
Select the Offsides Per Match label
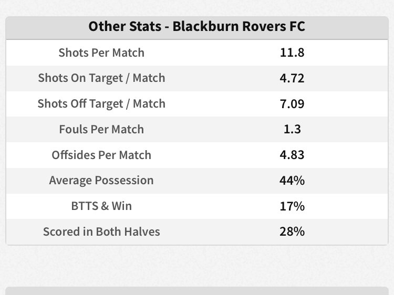pos(101,155)
